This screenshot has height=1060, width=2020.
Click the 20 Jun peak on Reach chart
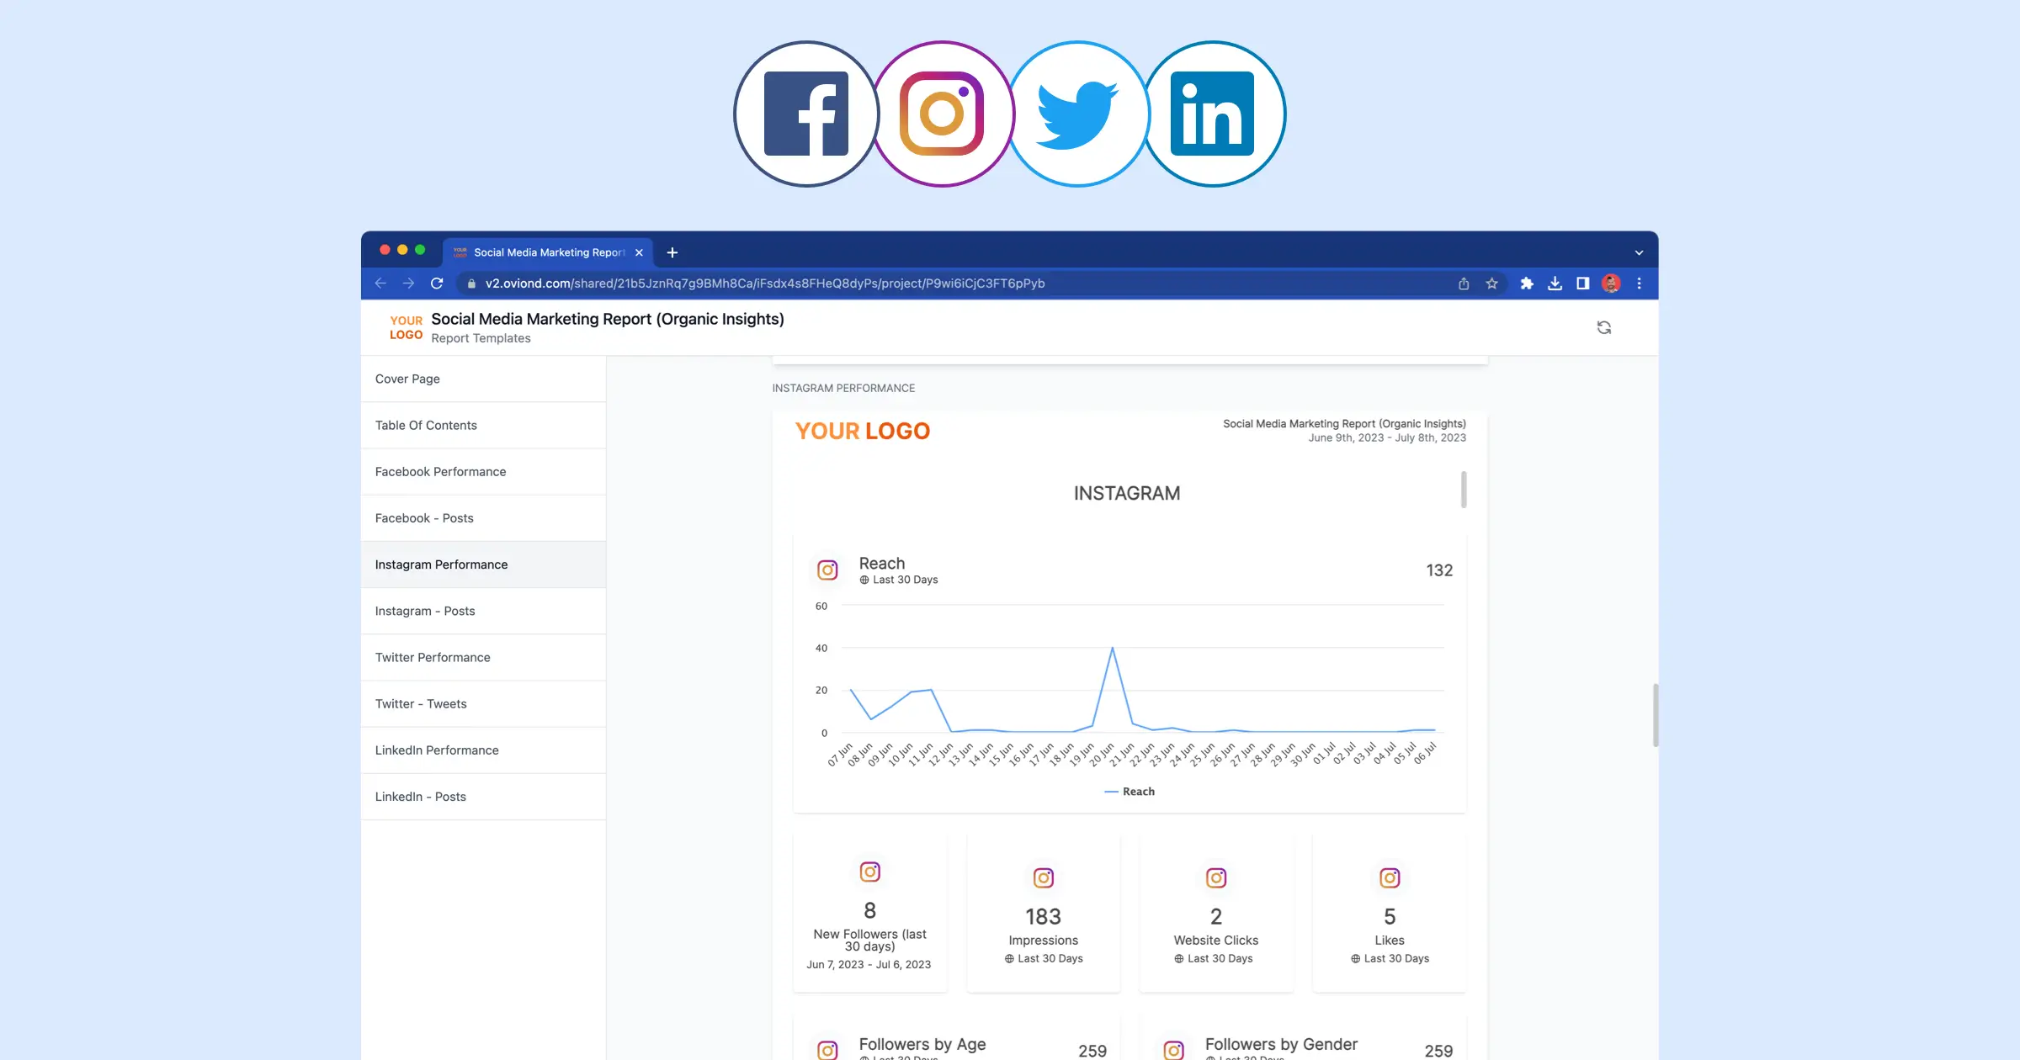coord(1113,647)
